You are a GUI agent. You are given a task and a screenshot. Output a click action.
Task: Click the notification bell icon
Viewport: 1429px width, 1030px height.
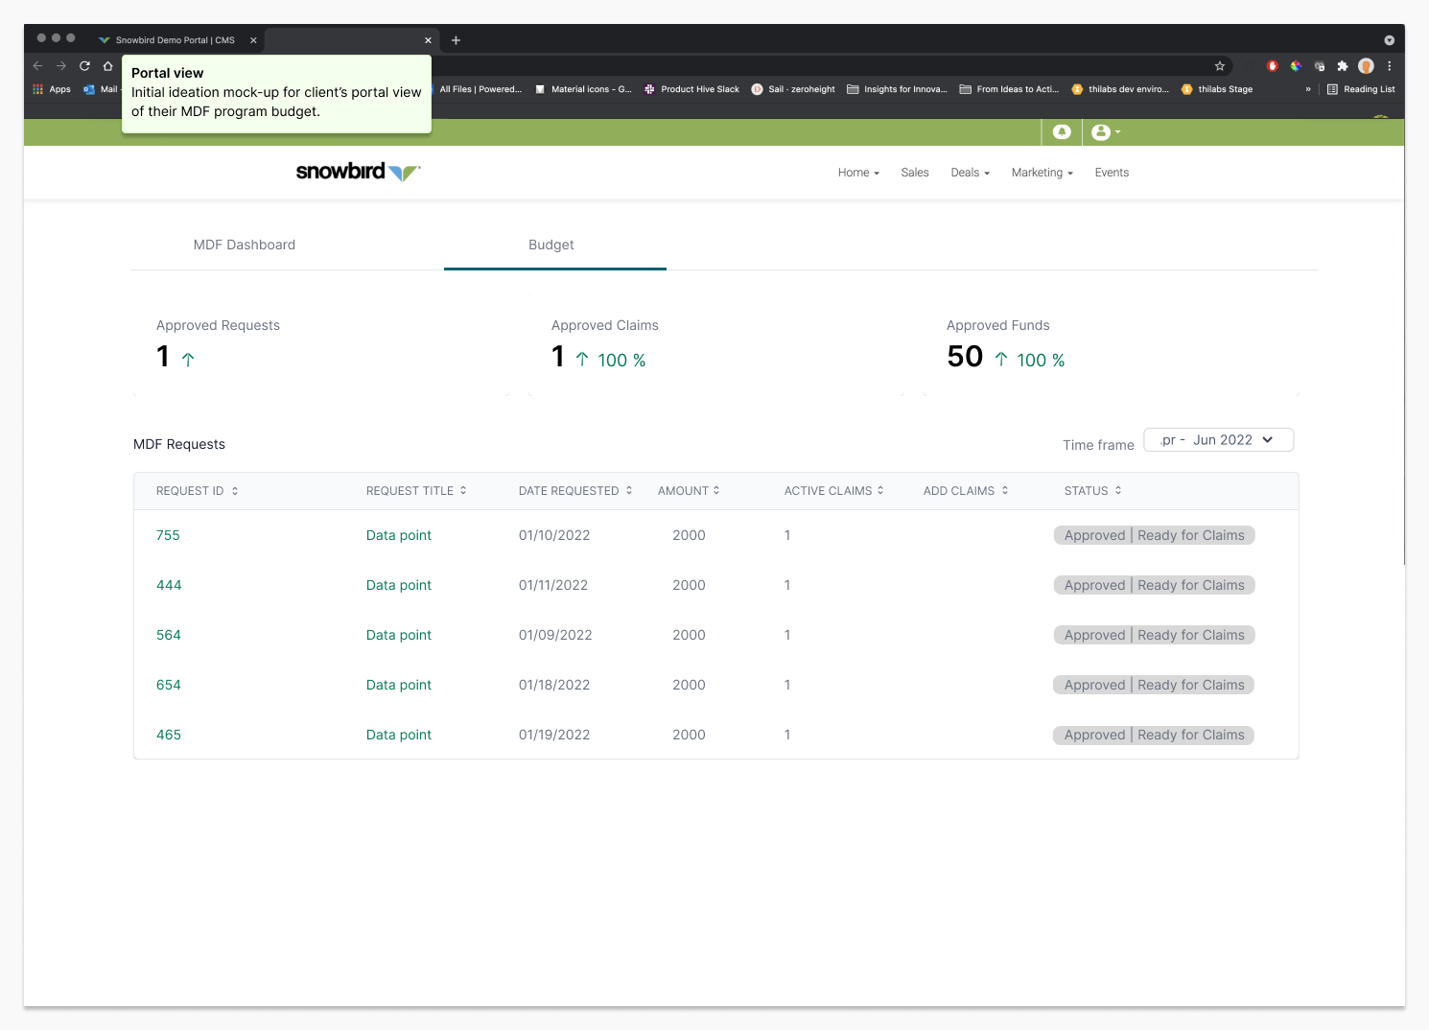pos(1062,132)
